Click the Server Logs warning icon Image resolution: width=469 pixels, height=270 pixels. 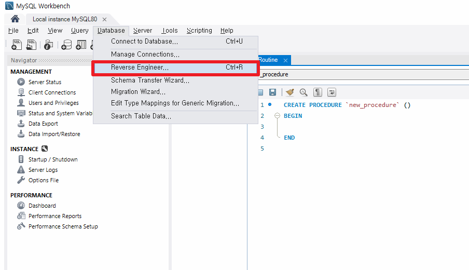tap(21, 170)
